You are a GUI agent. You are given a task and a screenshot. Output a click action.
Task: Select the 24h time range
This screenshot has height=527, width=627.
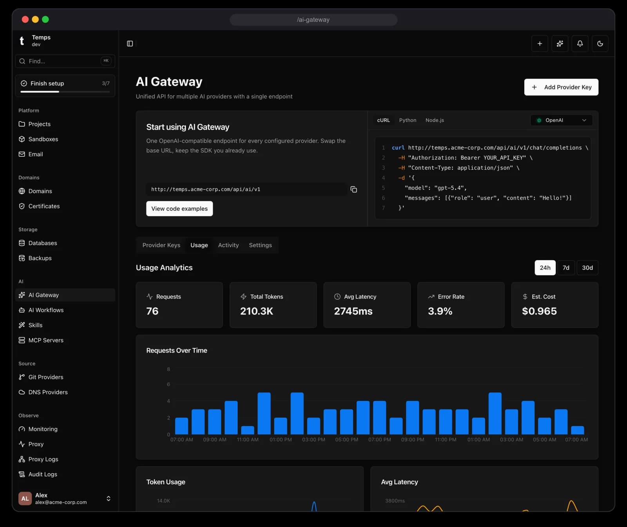point(545,268)
